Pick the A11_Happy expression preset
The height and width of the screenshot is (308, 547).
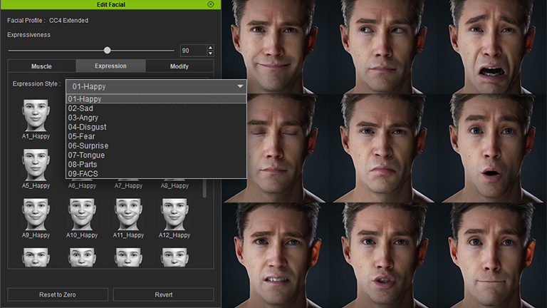(x=128, y=214)
